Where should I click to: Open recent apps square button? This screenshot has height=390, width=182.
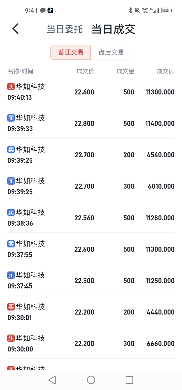(129, 380)
